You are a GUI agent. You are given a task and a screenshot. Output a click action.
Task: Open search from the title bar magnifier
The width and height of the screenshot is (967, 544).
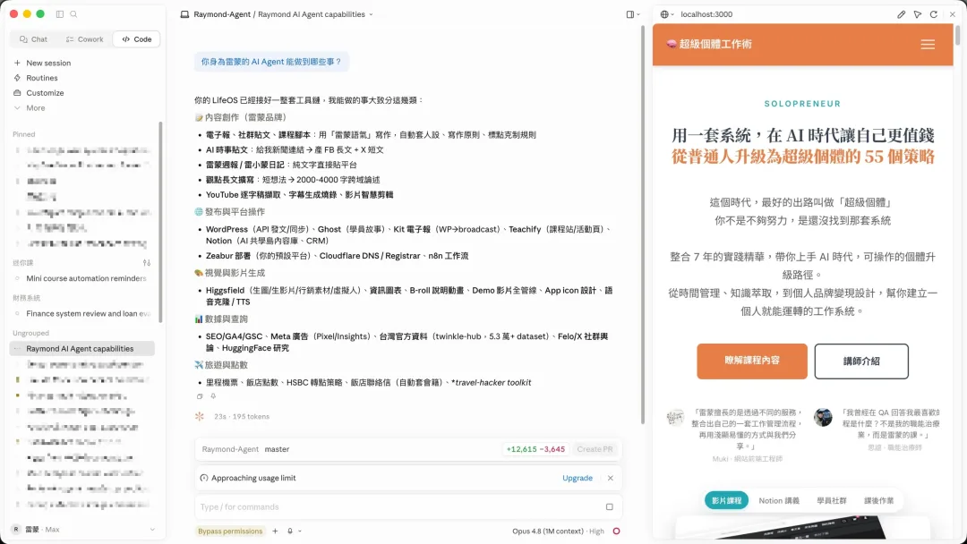pos(73,13)
